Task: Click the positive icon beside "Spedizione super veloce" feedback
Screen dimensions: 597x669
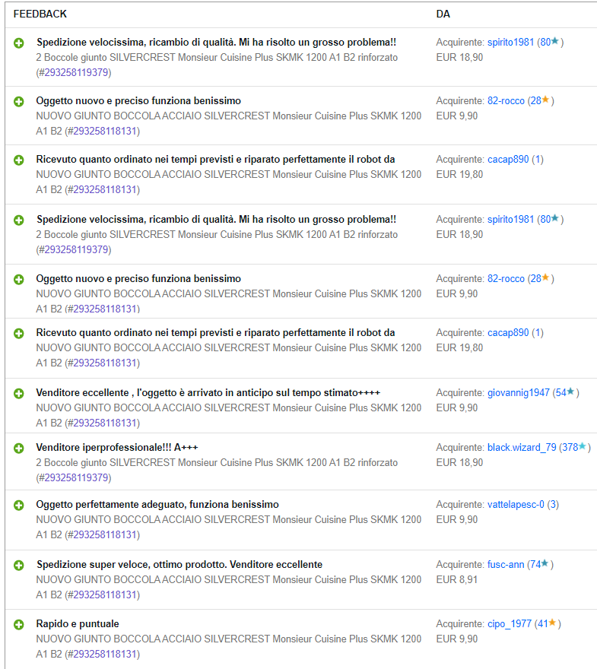Action: [19, 566]
